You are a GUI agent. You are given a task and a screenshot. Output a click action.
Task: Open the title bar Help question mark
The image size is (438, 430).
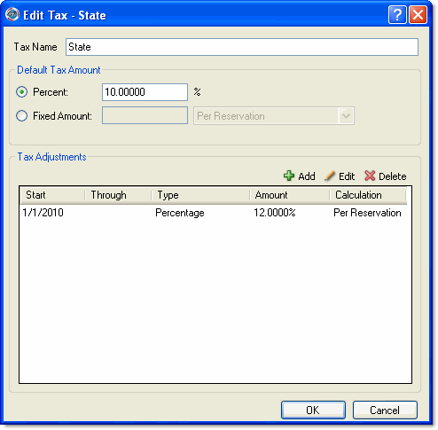pos(397,14)
